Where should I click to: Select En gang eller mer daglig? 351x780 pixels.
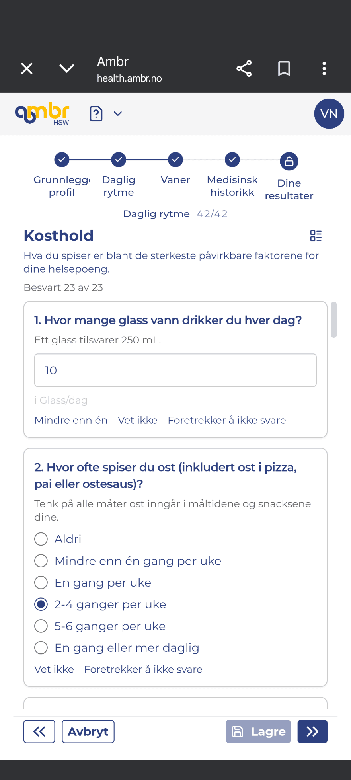[x=41, y=648]
